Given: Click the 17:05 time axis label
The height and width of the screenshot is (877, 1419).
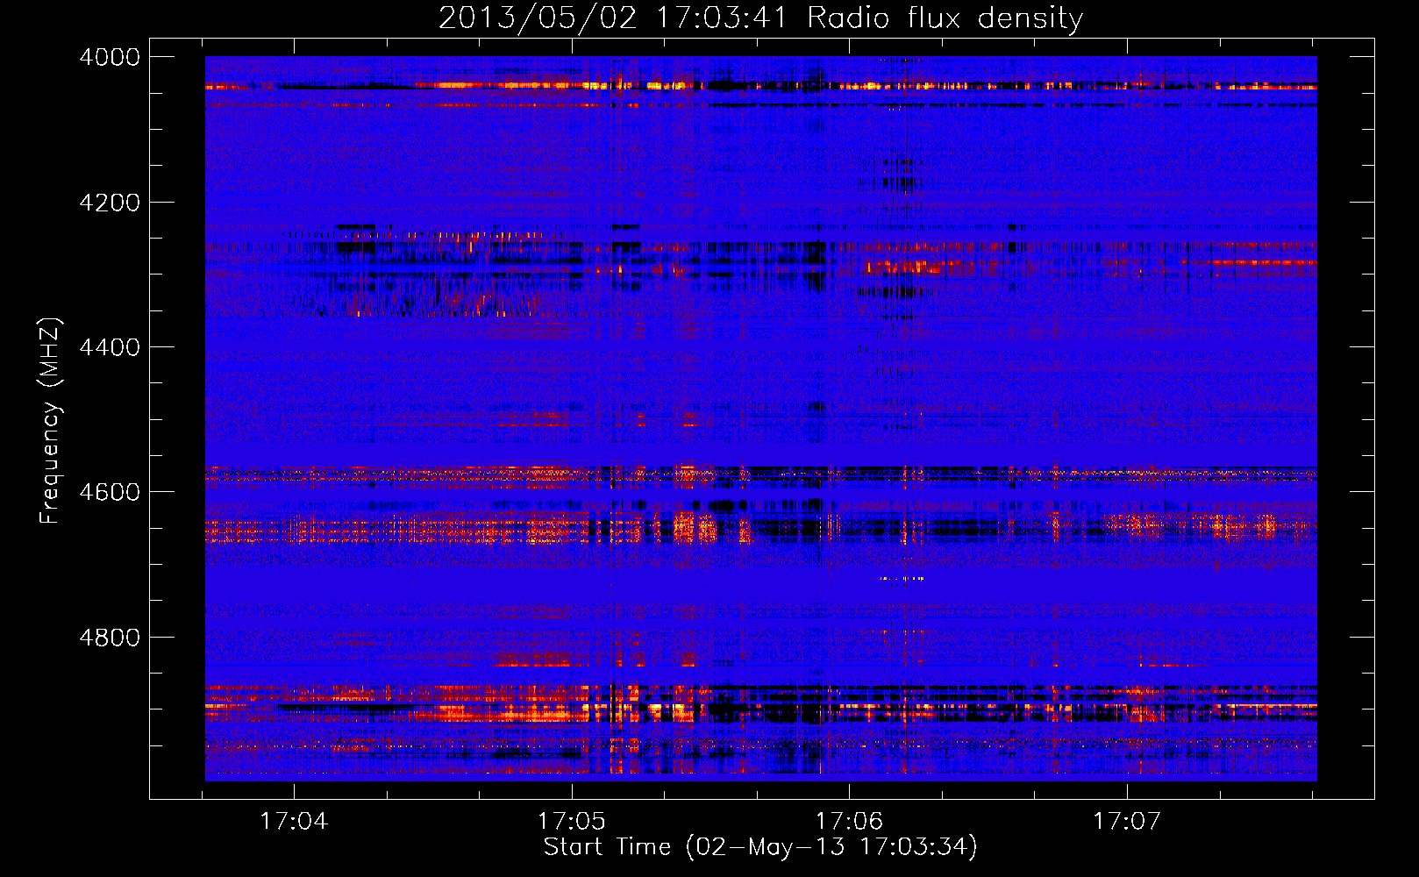Looking at the screenshot, I should pyautogui.click(x=572, y=822).
